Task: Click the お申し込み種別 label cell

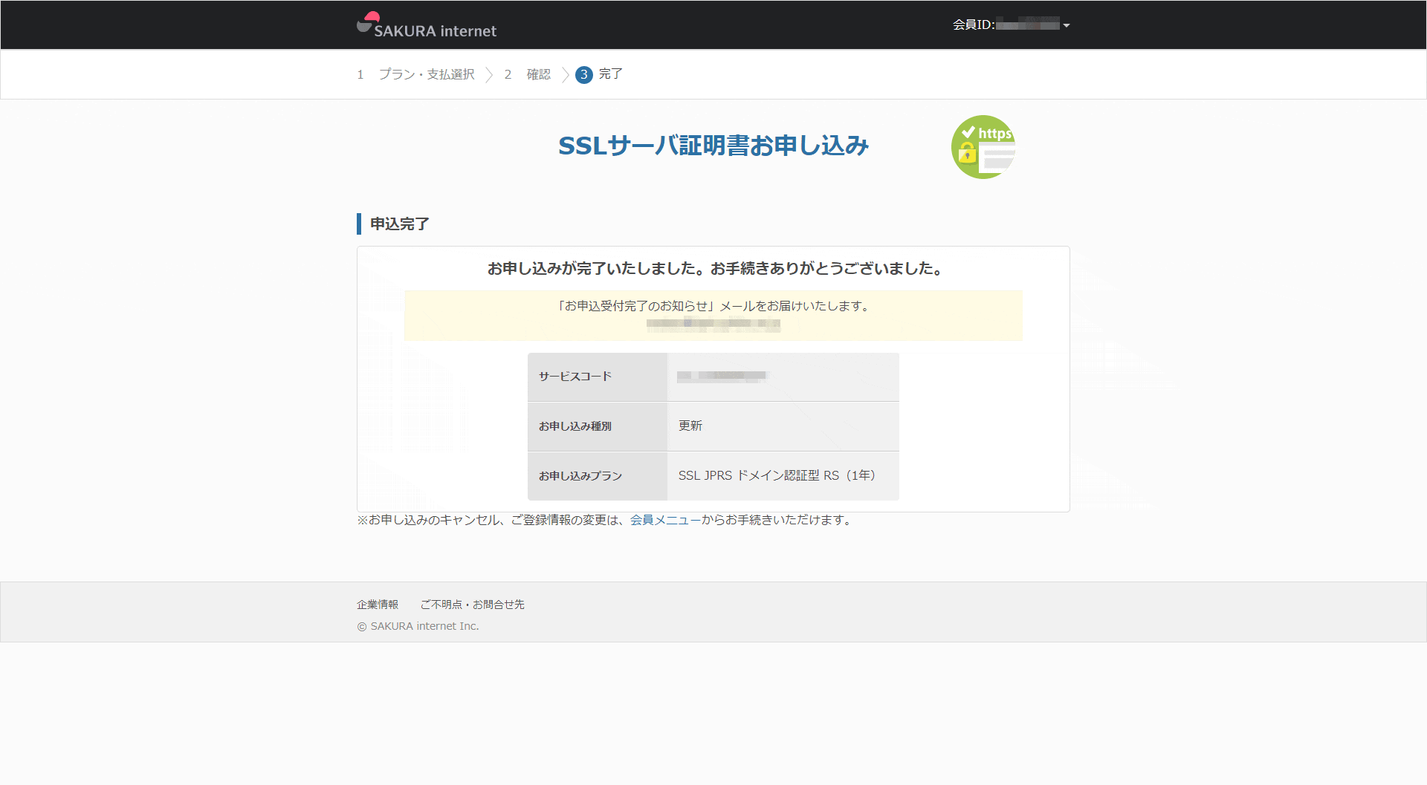Action: (x=598, y=426)
